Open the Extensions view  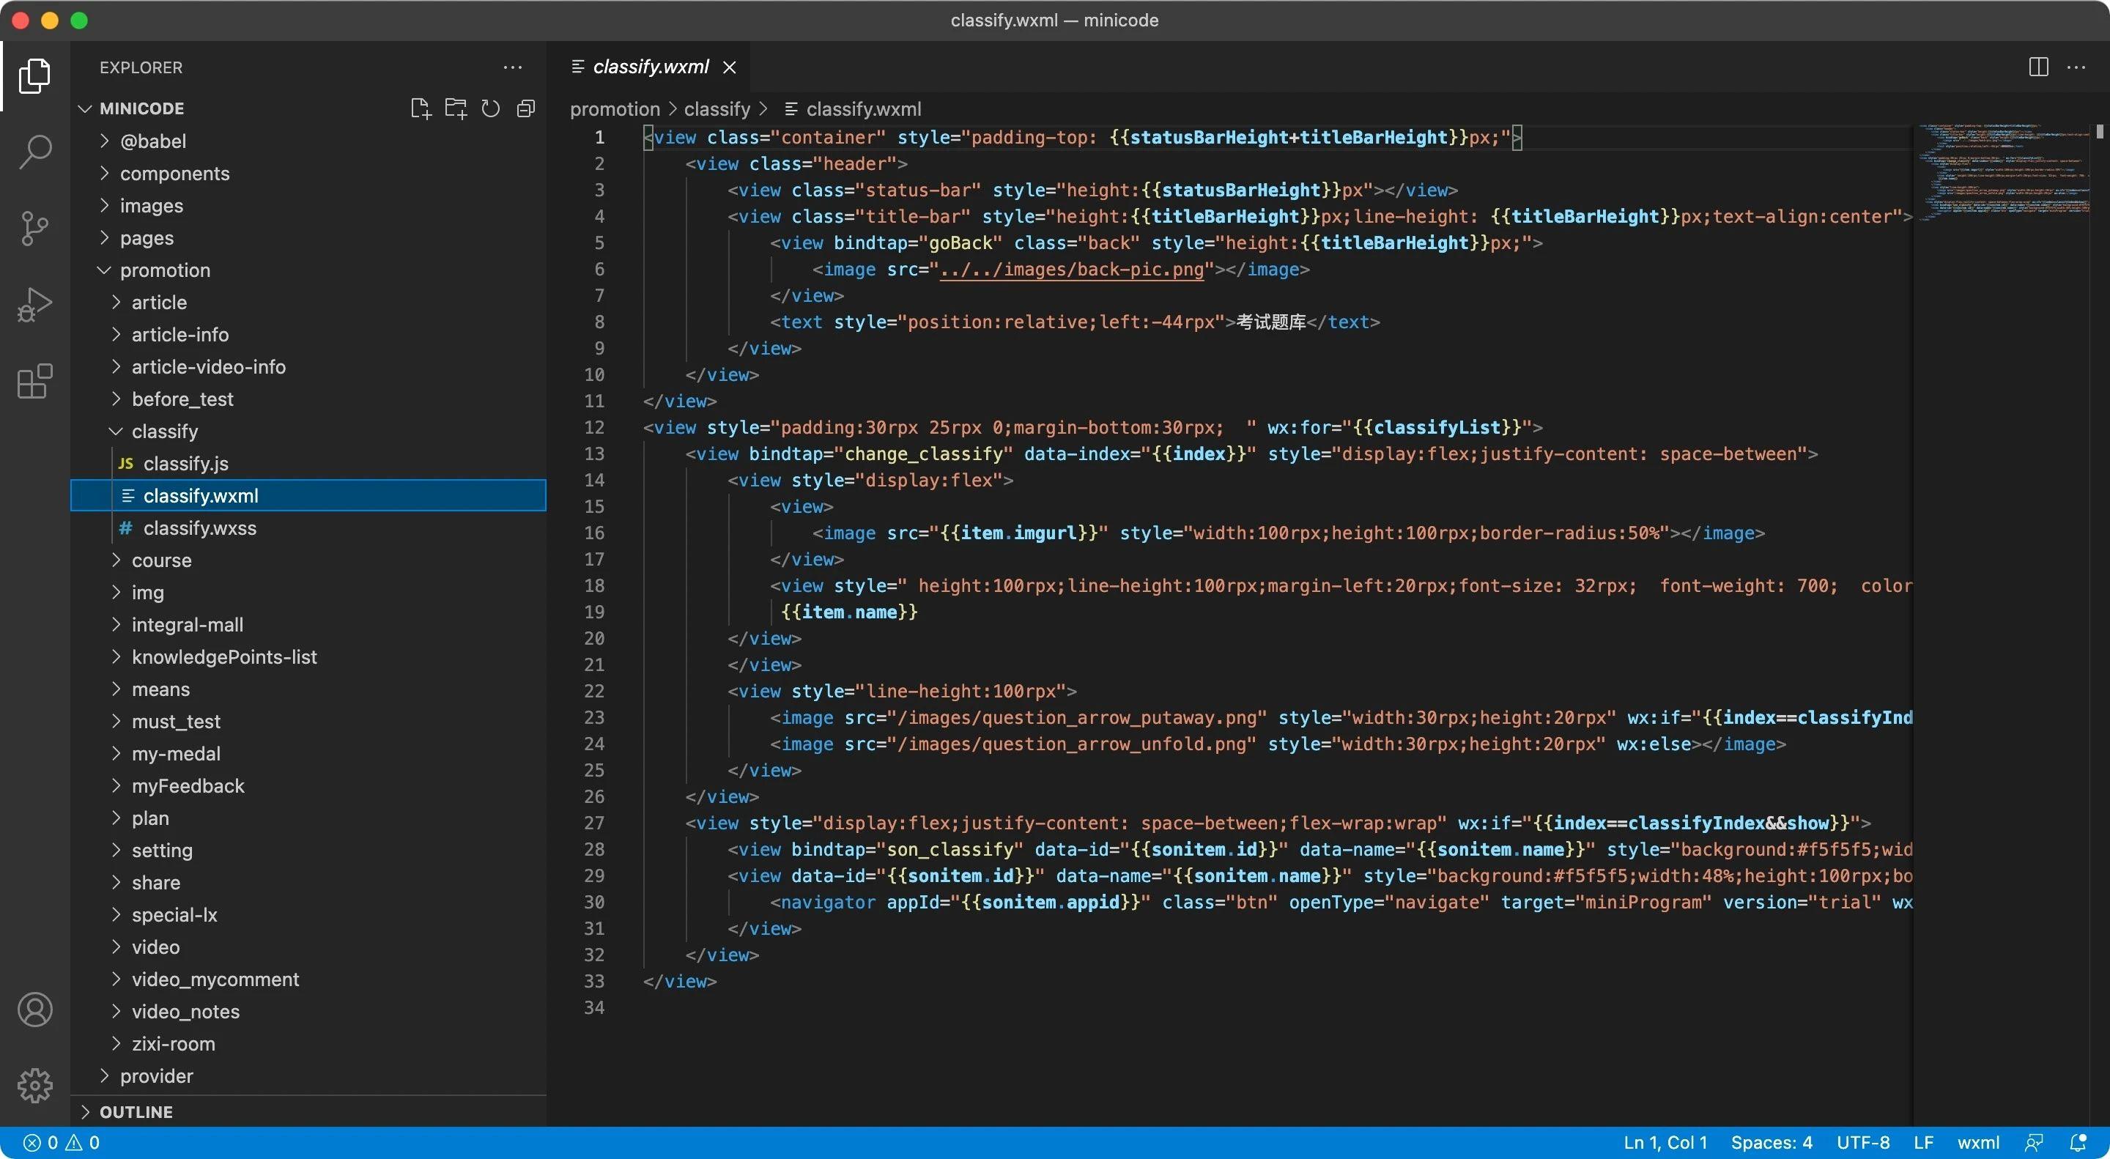coord(34,382)
